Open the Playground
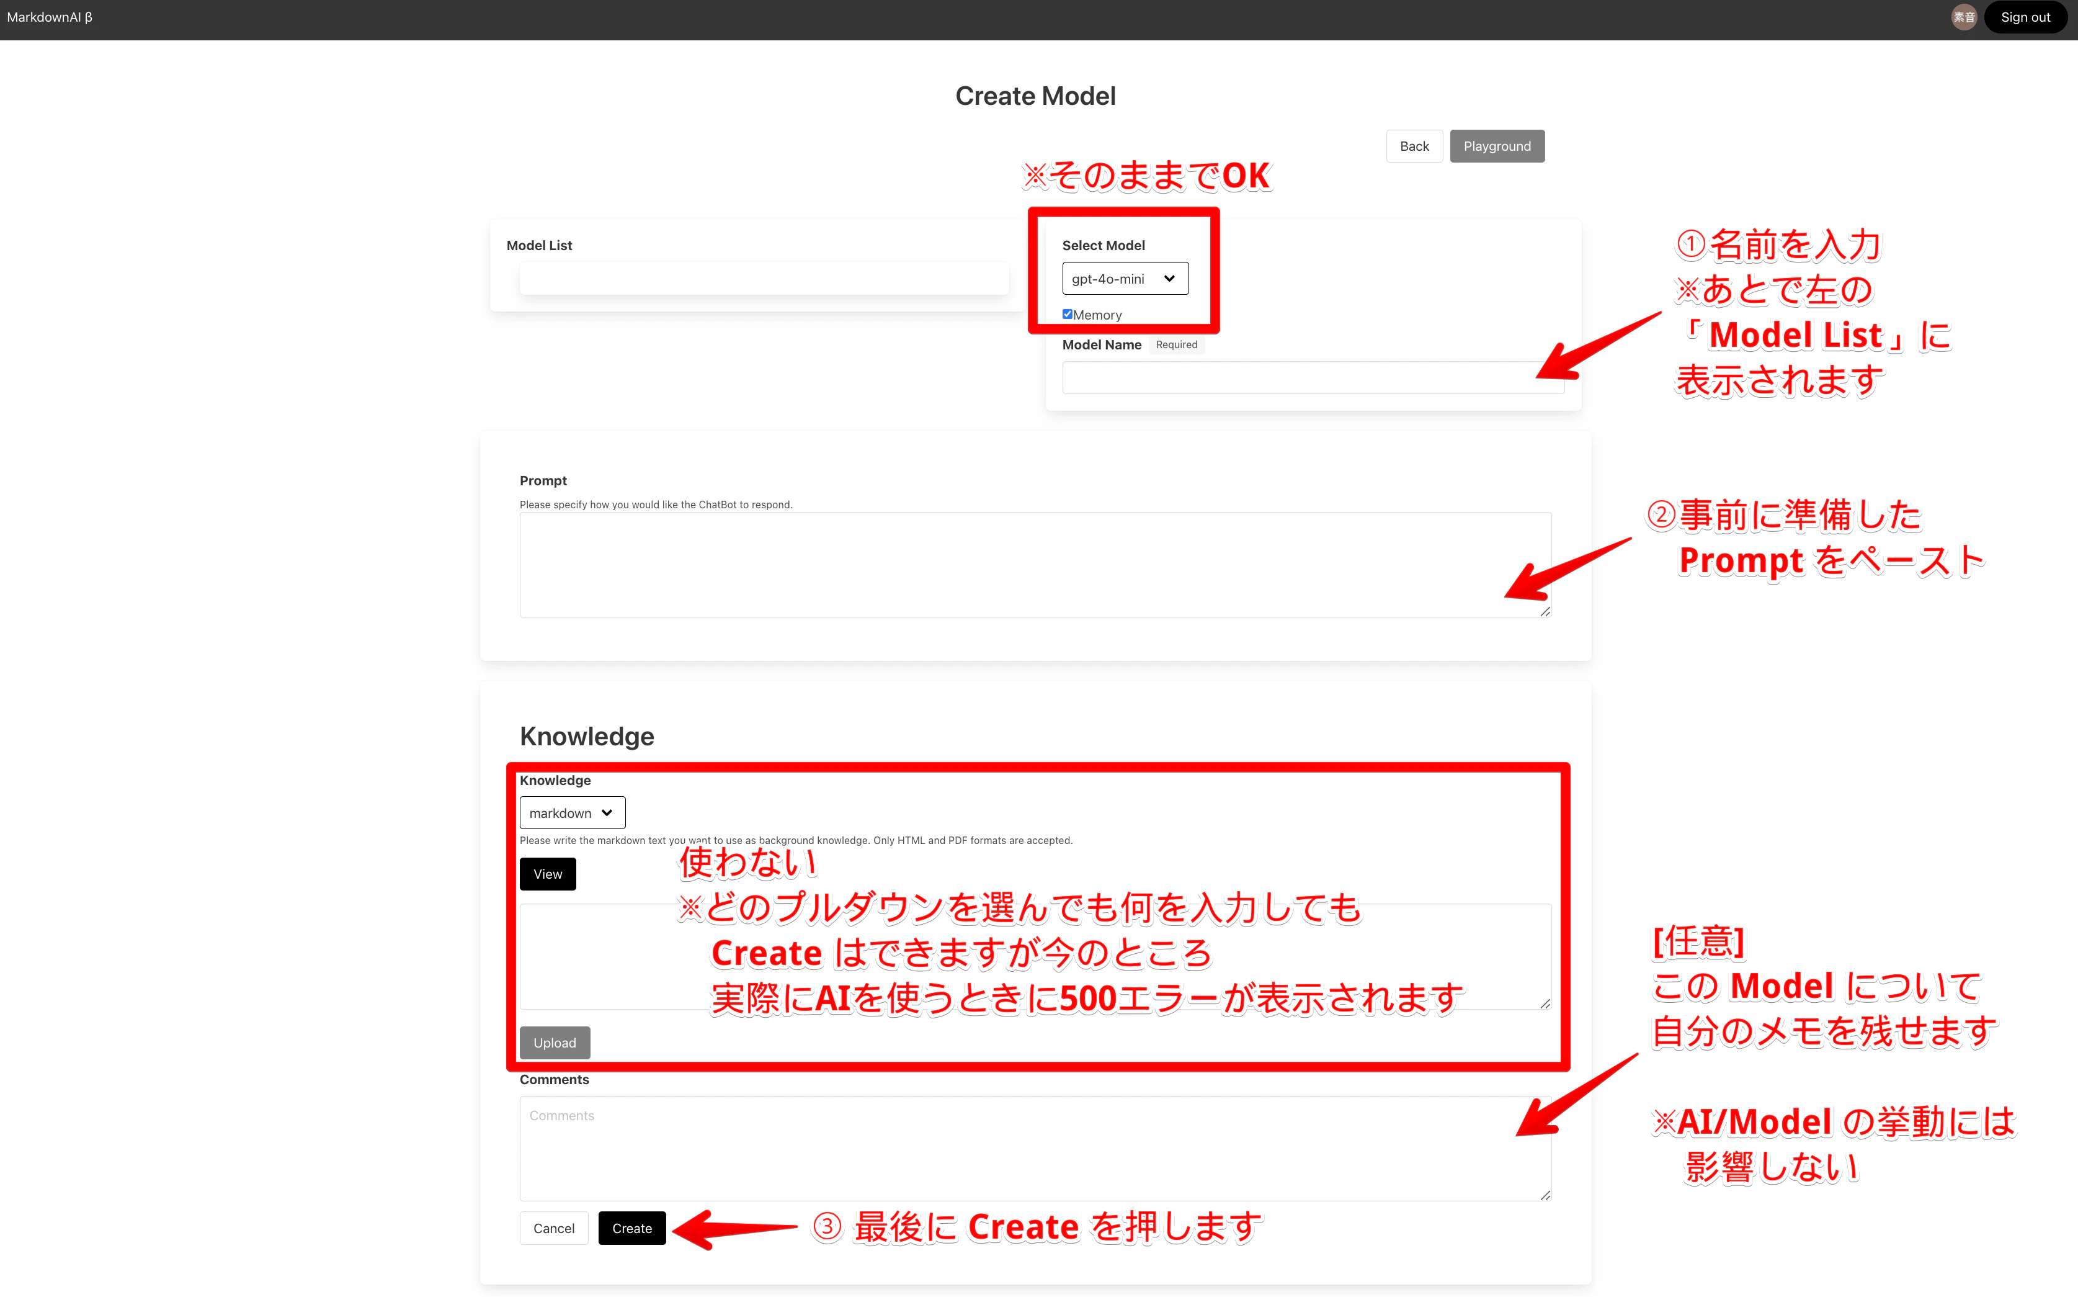 1497,146
